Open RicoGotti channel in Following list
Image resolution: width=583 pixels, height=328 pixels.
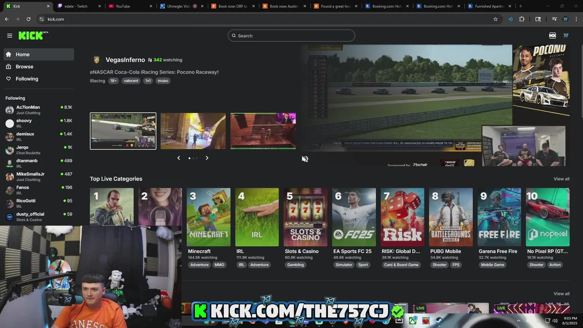(39, 203)
